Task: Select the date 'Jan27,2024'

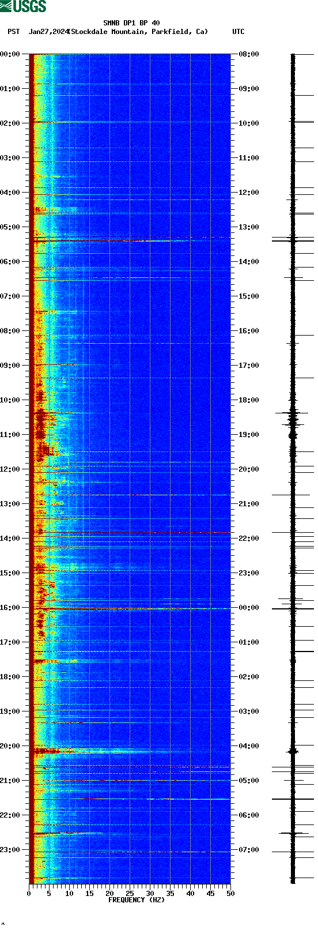Action: point(48,32)
